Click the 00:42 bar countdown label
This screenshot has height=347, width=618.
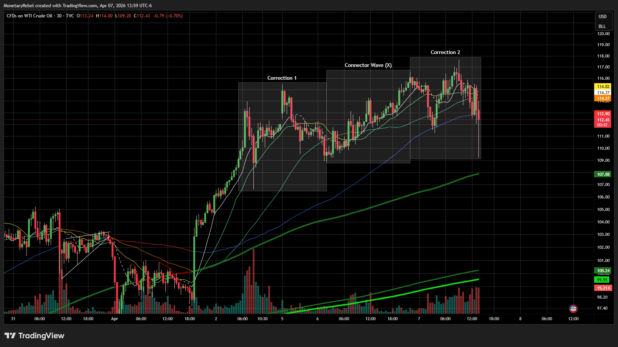[x=602, y=125]
